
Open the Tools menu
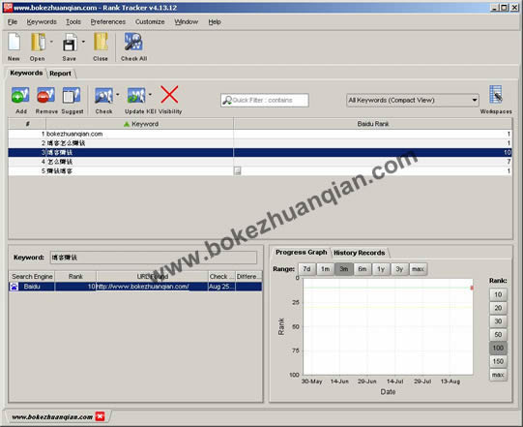(73, 22)
